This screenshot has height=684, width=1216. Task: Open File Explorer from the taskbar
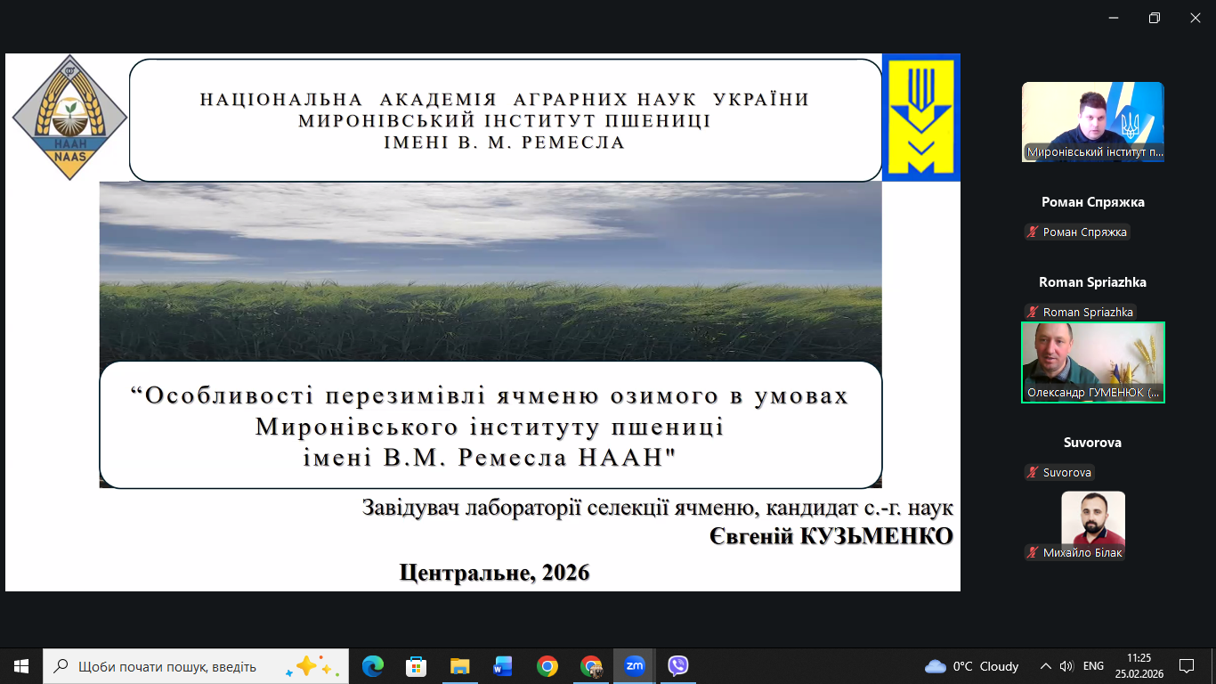point(459,666)
